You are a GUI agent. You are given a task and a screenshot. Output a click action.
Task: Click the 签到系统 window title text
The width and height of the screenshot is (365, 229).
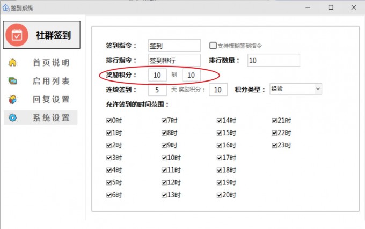22,8
